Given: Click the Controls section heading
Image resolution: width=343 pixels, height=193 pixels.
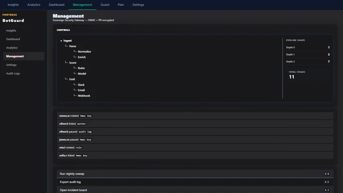Looking at the screenshot, I should pyautogui.click(x=63, y=30).
